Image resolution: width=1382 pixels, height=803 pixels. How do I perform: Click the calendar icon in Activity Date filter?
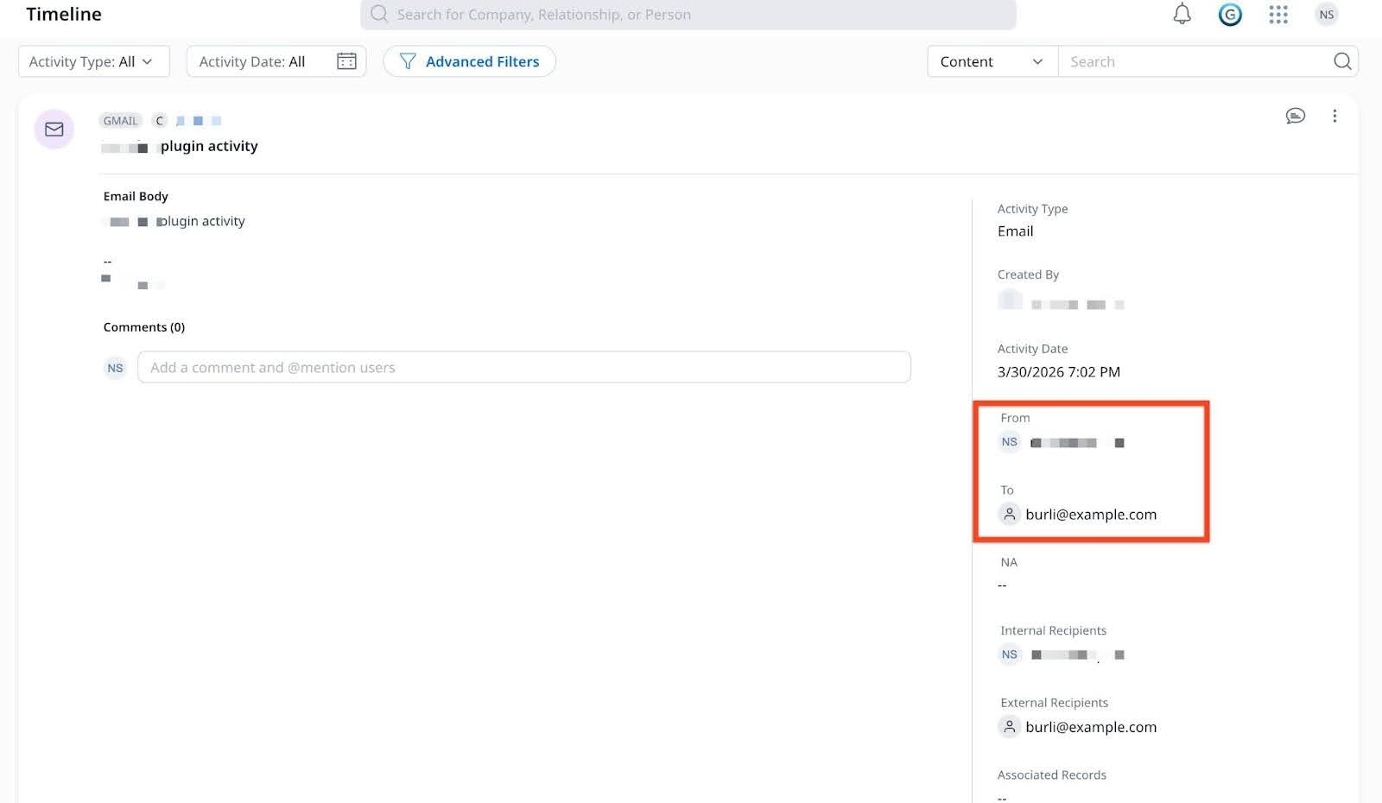[x=346, y=61]
